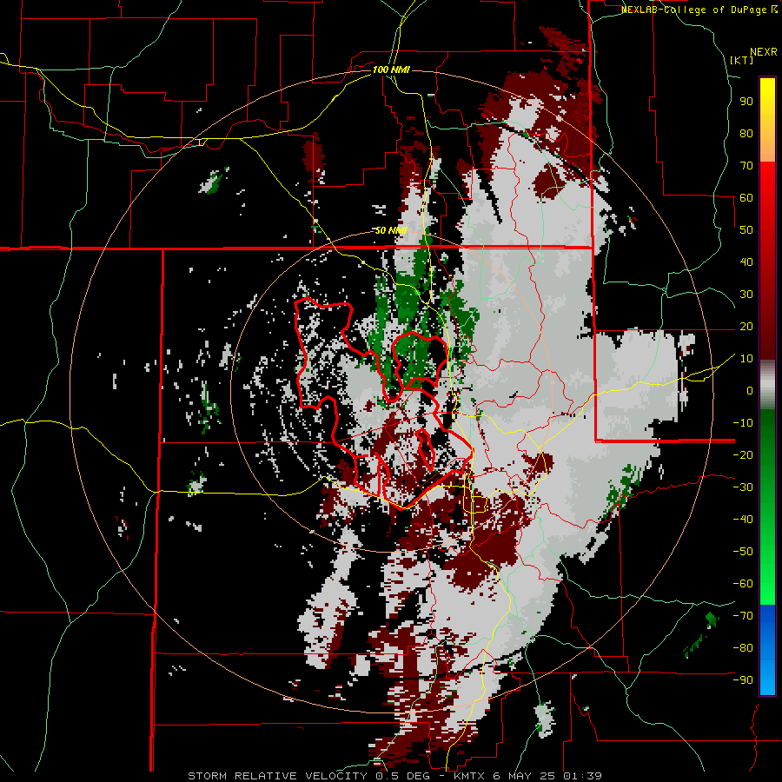Click the -40 value on velocity scale

743,520
